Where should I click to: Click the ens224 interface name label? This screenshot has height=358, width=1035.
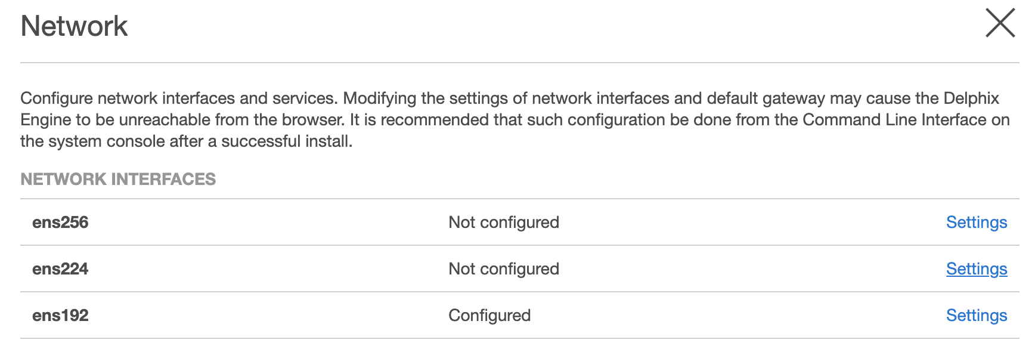pos(61,268)
